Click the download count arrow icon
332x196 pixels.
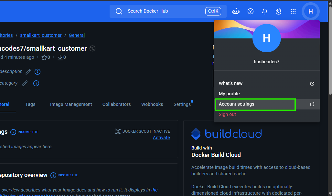pos(60,57)
